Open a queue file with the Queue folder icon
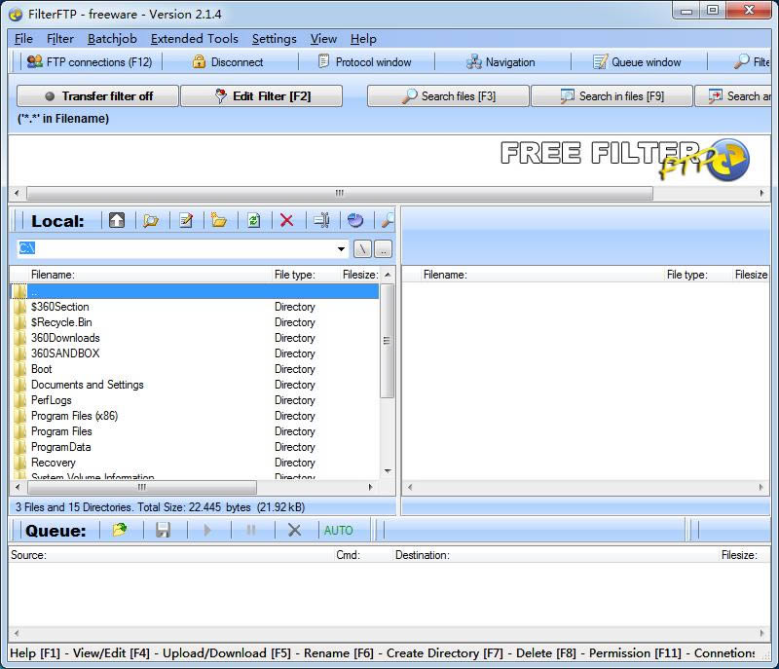The image size is (779, 669). coord(120,530)
